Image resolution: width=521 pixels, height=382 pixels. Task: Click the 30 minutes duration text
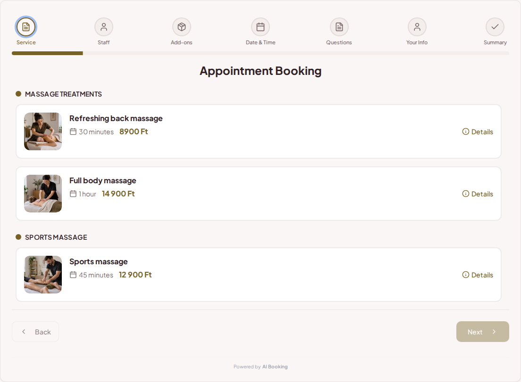96,132
